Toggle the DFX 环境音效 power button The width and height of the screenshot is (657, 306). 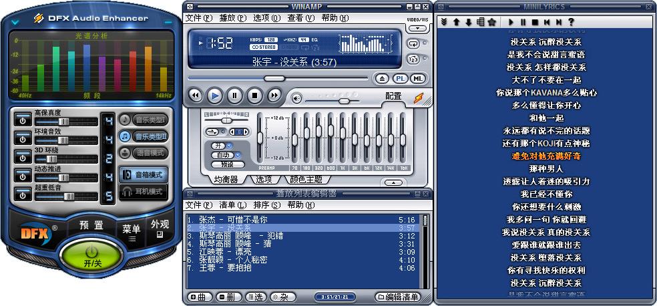23,138
